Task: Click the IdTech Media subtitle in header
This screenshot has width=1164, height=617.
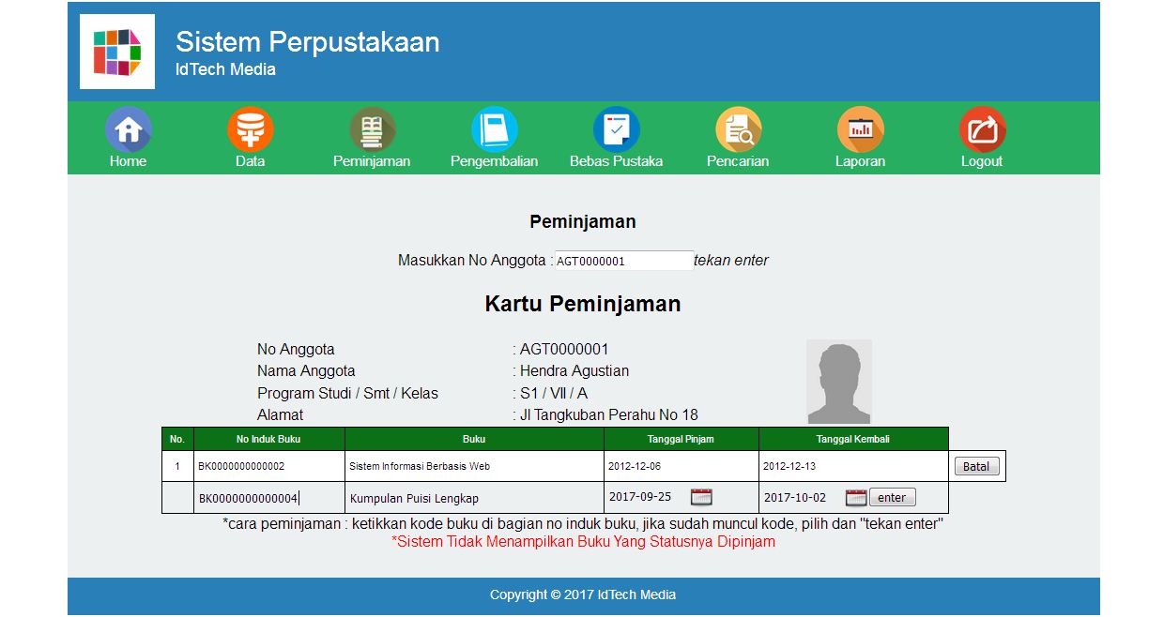Action: (x=225, y=69)
